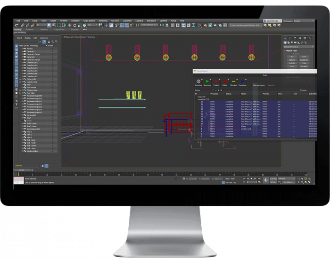Open the Rendering menu
The width and height of the screenshot is (330, 260).
[103, 21]
